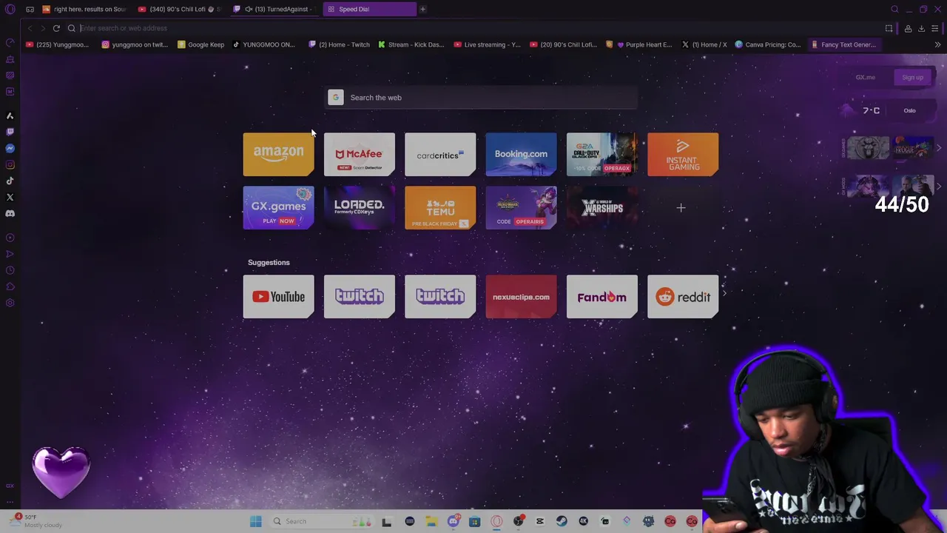This screenshot has height=533, width=947.
Task: Open the Home / X bookmark
Action: coord(704,44)
